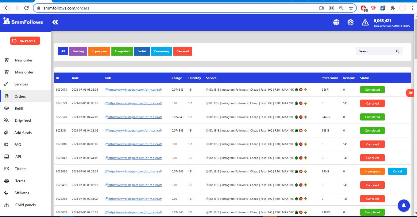Click the red Opera-style extension icon
Image resolution: width=417 pixels, height=217 pixels.
[363, 8]
